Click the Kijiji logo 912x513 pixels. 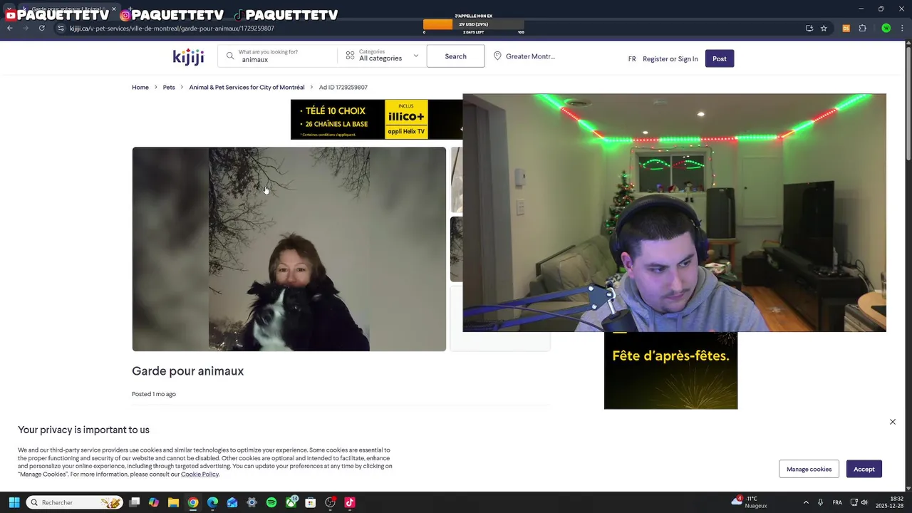188,57
